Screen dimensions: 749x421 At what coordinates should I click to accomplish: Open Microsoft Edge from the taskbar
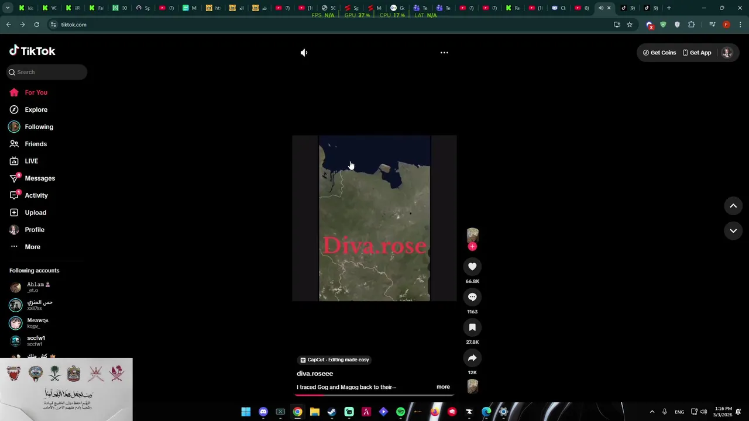486,412
